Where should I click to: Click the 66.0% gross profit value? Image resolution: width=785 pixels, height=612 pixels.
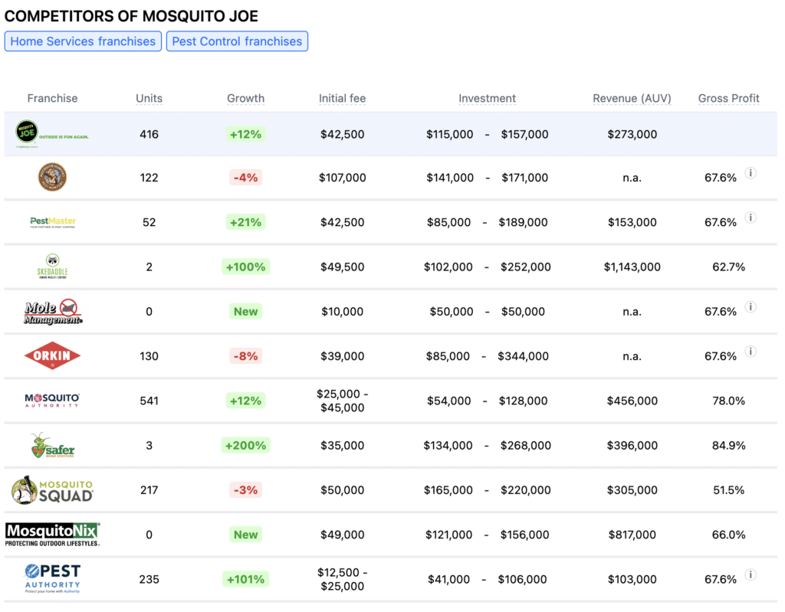pos(728,535)
